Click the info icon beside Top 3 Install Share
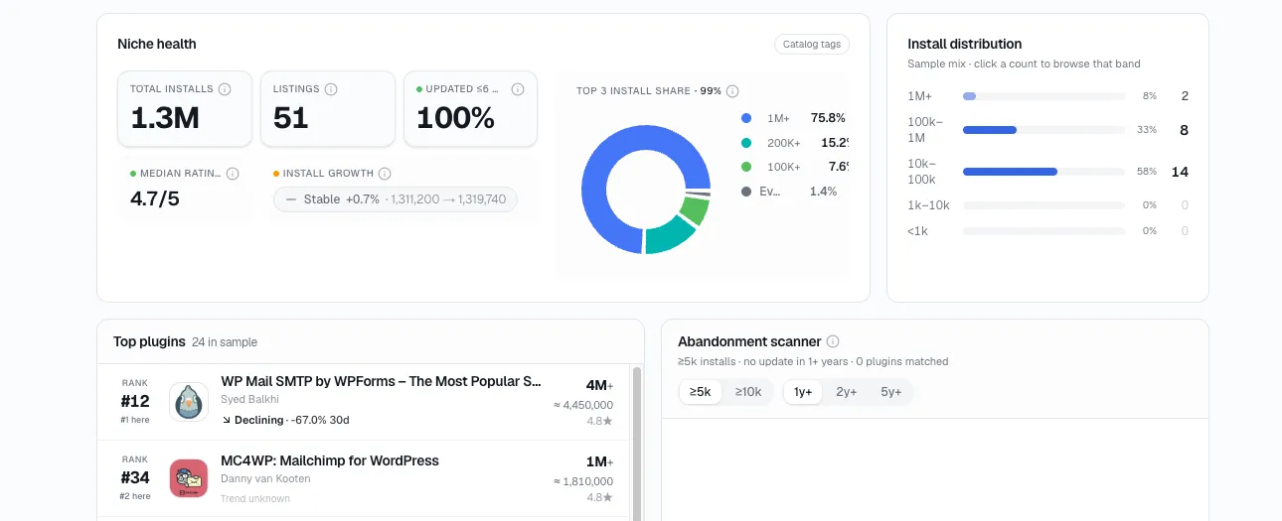The width and height of the screenshot is (1282, 521). pyautogui.click(x=732, y=91)
